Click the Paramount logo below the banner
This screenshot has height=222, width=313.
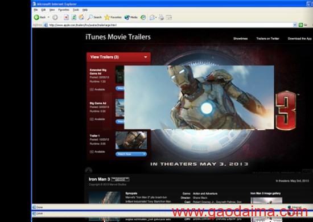[x=89, y=170]
